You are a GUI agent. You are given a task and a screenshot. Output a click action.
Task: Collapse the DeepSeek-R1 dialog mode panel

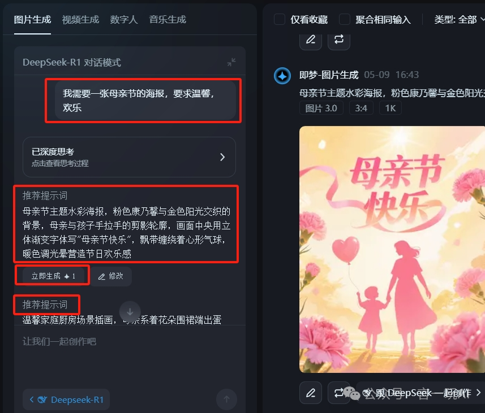(x=231, y=62)
